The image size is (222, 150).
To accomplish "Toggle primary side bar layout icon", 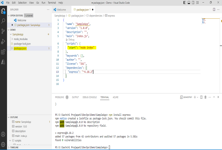I will click(185, 3).
